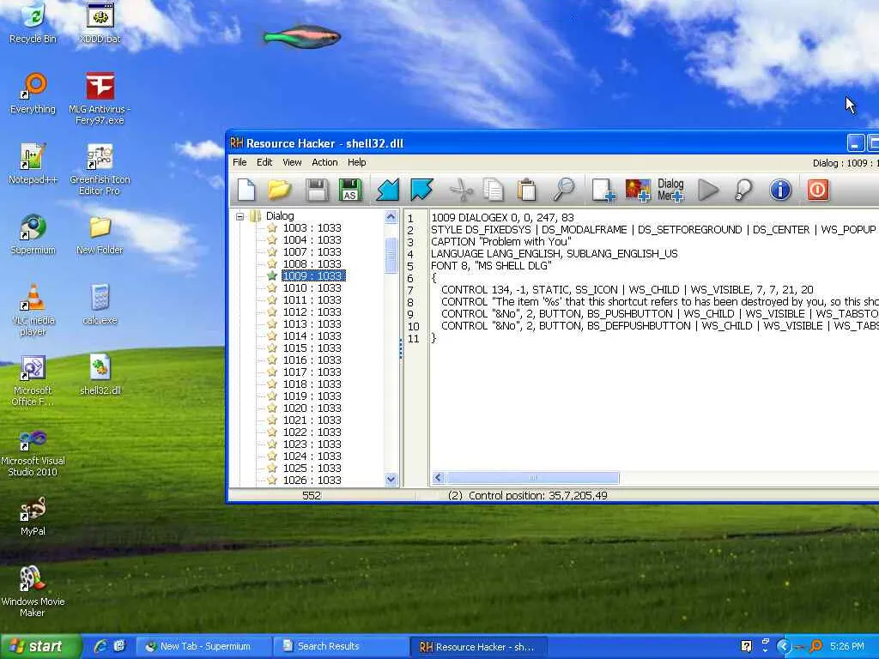879x659 pixels.
Task: Click the Save As green disk icon
Action: pos(349,190)
